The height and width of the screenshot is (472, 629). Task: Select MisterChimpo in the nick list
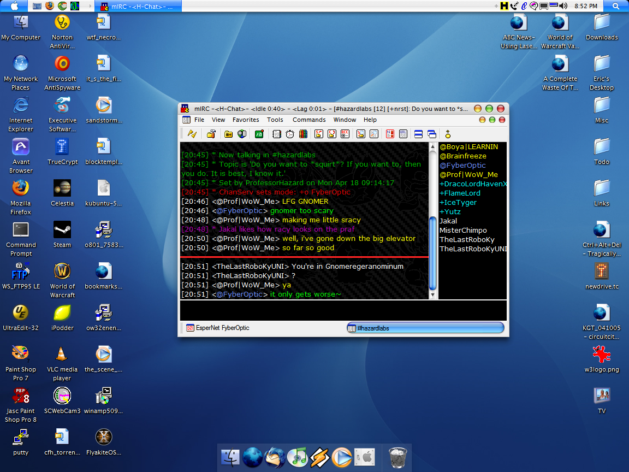463,230
